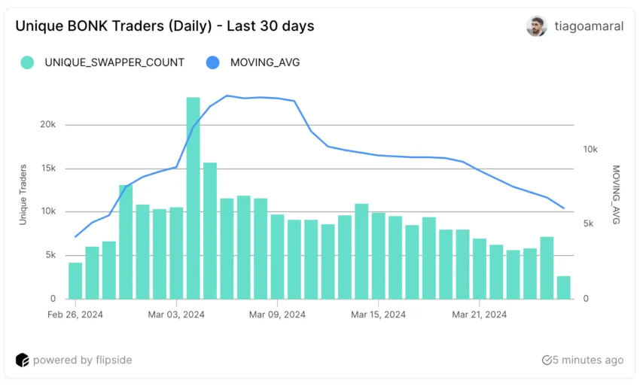Click the Mar 03, 2024 axis label
Screen dimensions: 640x386
point(176,315)
